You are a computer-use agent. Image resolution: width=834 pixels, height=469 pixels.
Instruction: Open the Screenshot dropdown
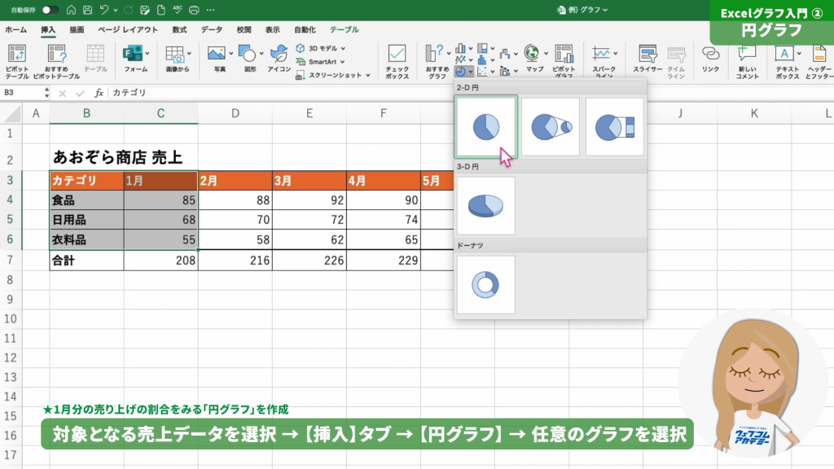click(333, 75)
